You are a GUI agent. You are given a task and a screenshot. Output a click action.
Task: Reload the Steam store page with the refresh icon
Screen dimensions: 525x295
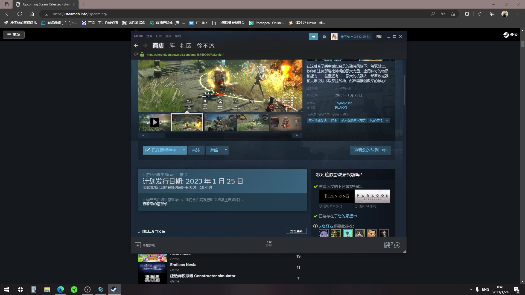click(136, 55)
